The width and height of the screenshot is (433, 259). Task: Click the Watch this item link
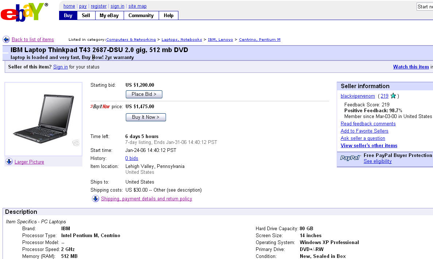tap(411, 67)
